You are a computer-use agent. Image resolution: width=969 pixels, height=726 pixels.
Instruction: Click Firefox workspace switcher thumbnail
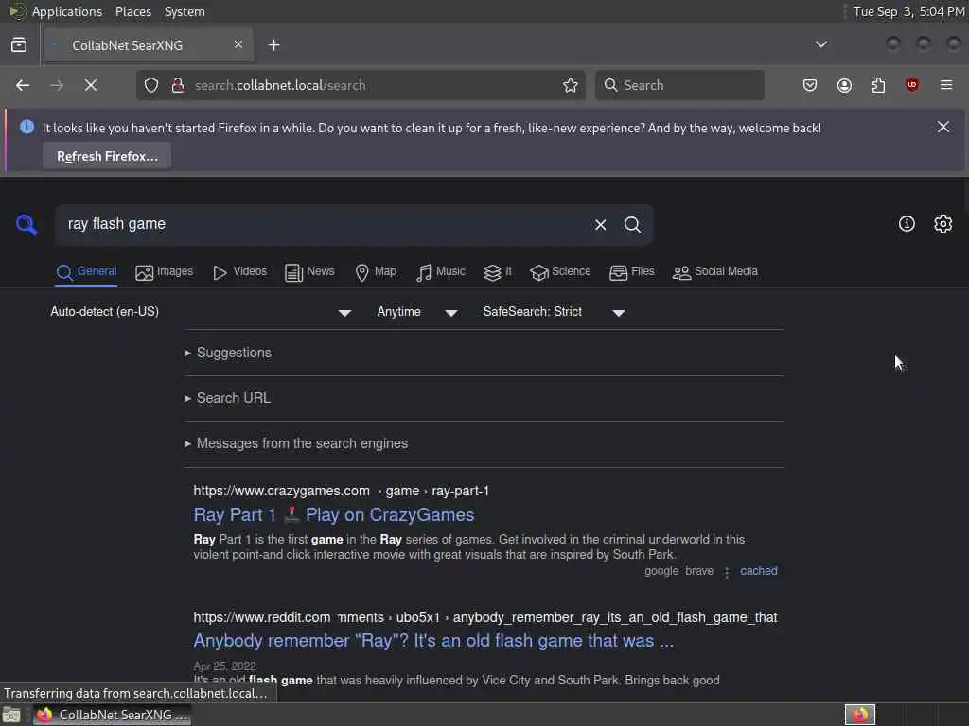[859, 715]
